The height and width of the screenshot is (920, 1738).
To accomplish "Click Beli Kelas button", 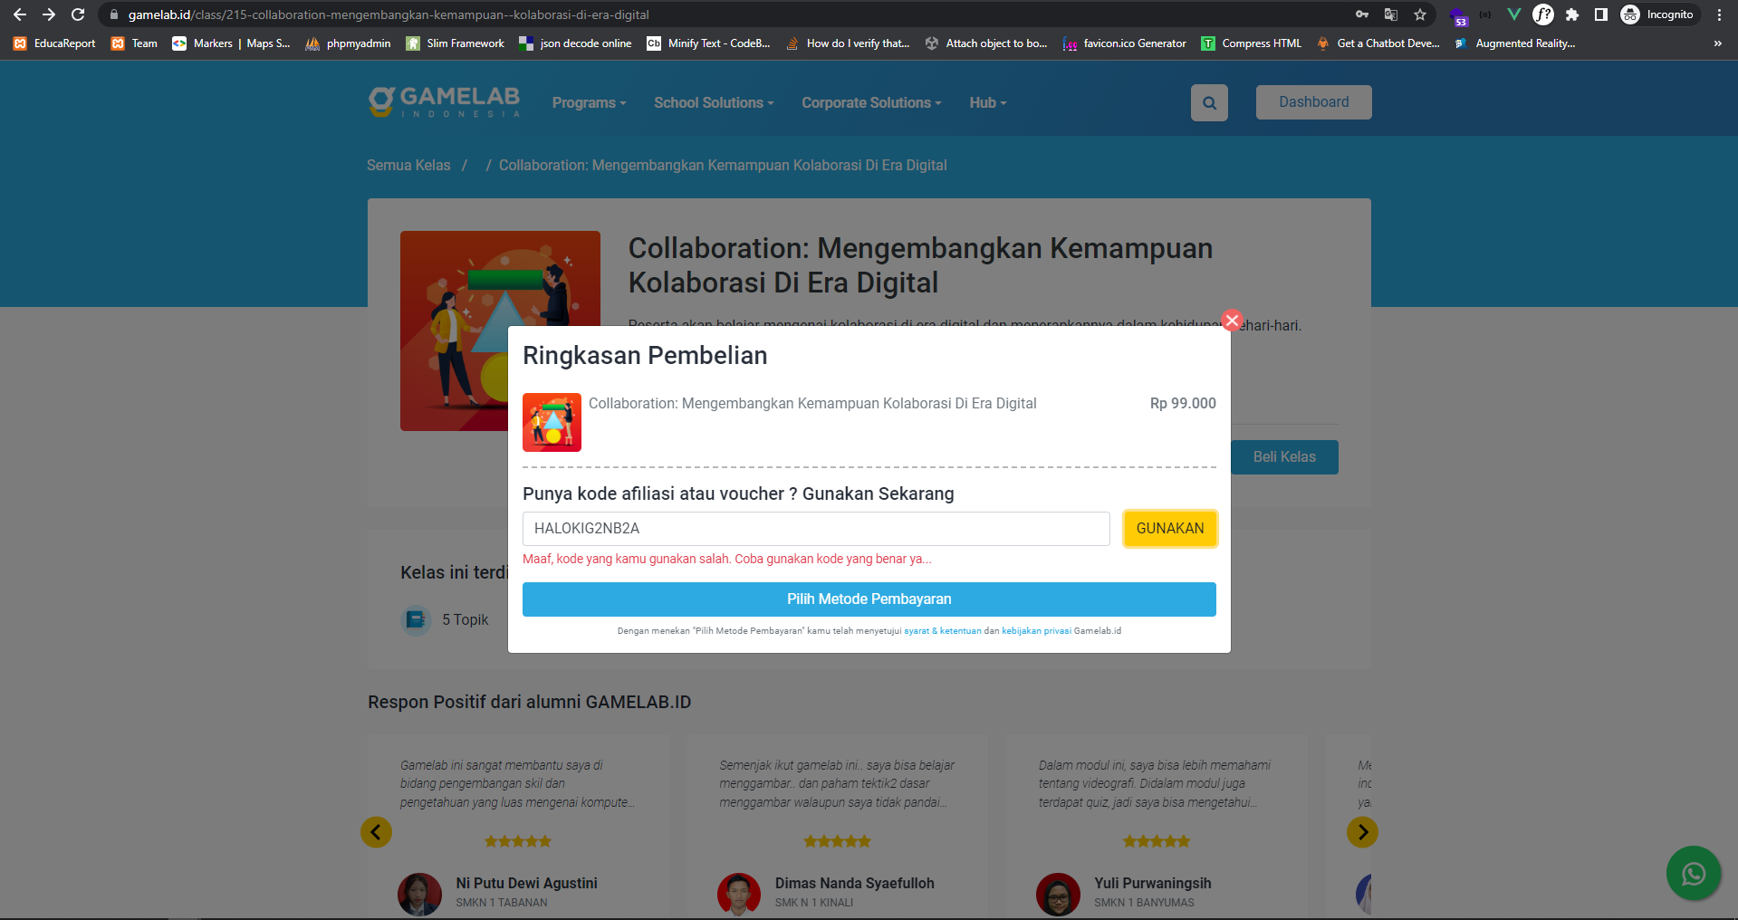I will (x=1284, y=457).
